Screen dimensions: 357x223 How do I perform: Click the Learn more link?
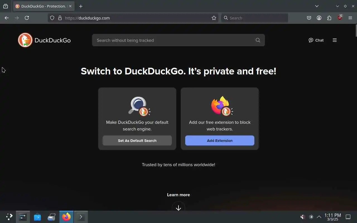pyautogui.click(x=178, y=195)
